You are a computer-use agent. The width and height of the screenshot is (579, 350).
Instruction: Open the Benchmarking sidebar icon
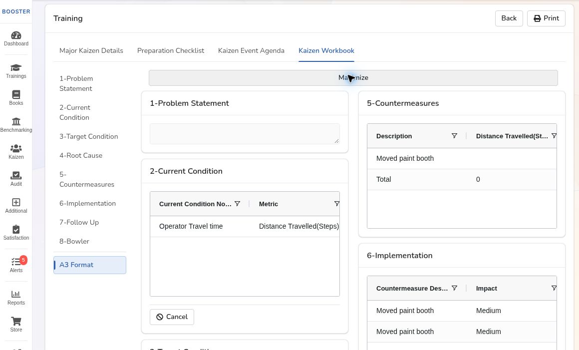[16, 125]
